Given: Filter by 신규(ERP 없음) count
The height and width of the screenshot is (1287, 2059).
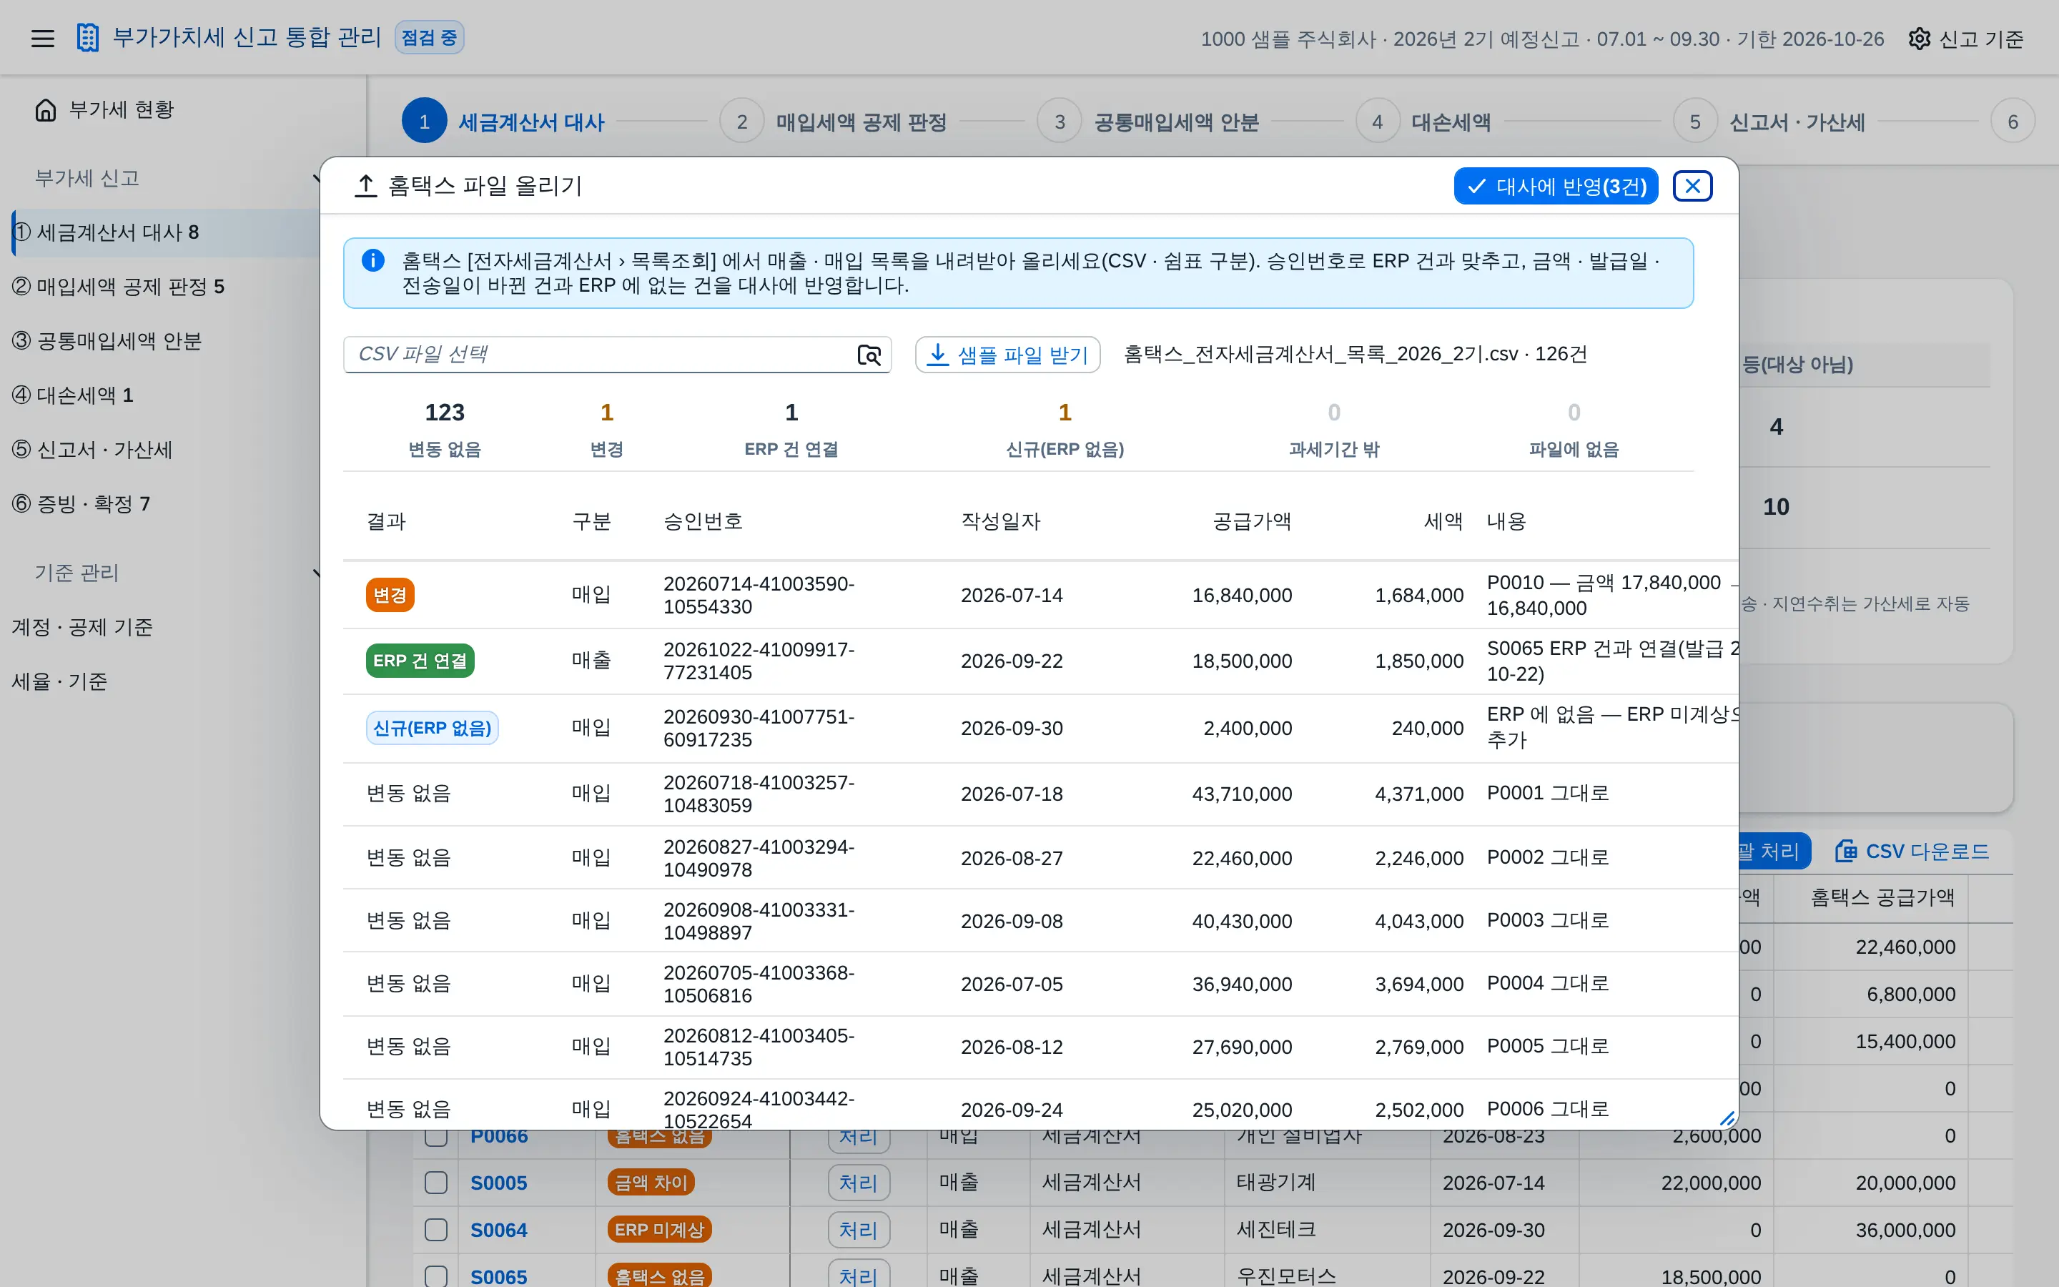Looking at the screenshot, I should coord(1065,430).
